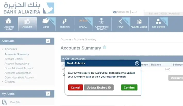The image size is (183, 106).
Task: Expand the Checks tree node
Action: coord(2,82)
